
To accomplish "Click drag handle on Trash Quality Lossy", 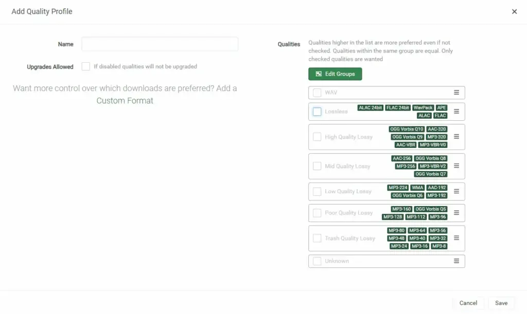I will (456, 238).
